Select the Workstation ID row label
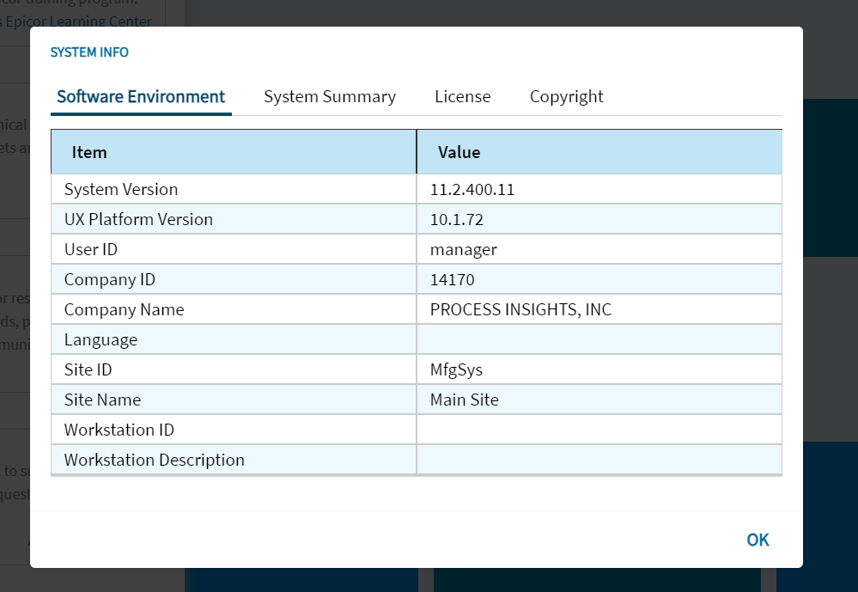This screenshot has height=592, width=858. (x=119, y=430)
